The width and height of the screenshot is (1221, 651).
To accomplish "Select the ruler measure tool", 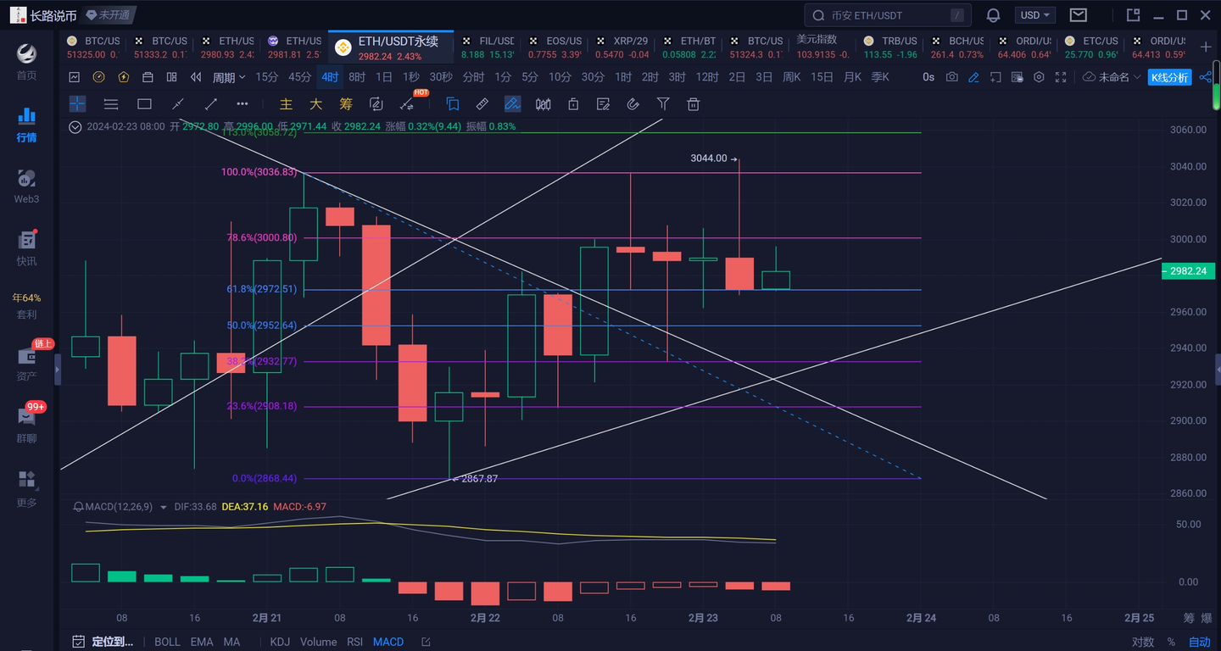I will pyautogui.click(x=482, y=104).
